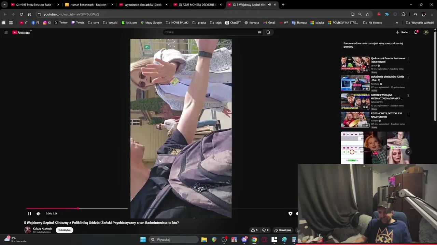This screenshot has width=437, height=245.
Task: Open video Zjednoczeni Przeciw Rasizmowi thumbnail
Action: tap(355, 64)
